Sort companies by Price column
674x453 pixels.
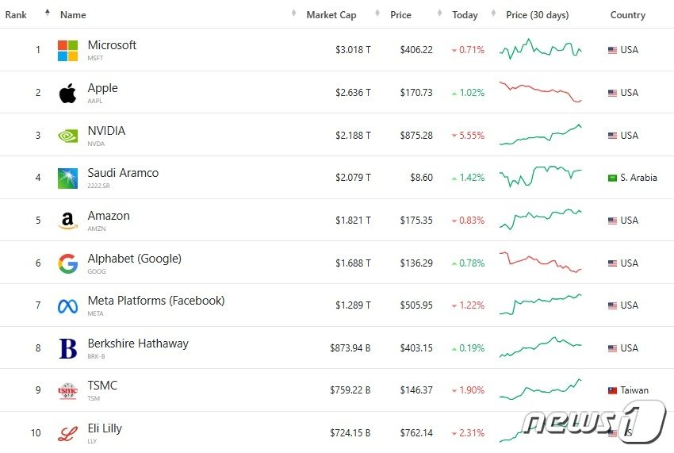(400, 14)
